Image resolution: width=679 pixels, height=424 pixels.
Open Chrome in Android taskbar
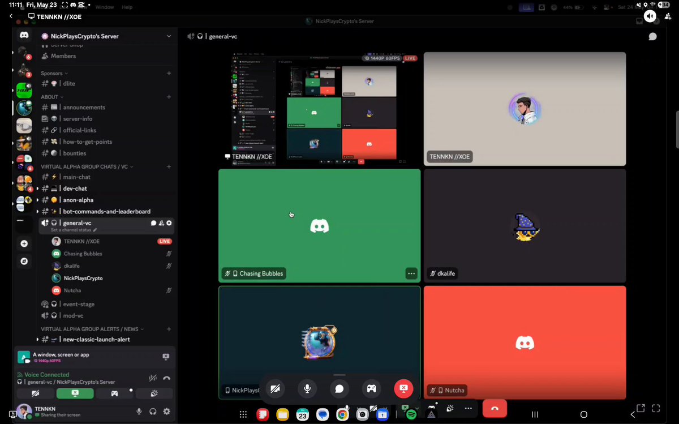click(x=342, y=414)
